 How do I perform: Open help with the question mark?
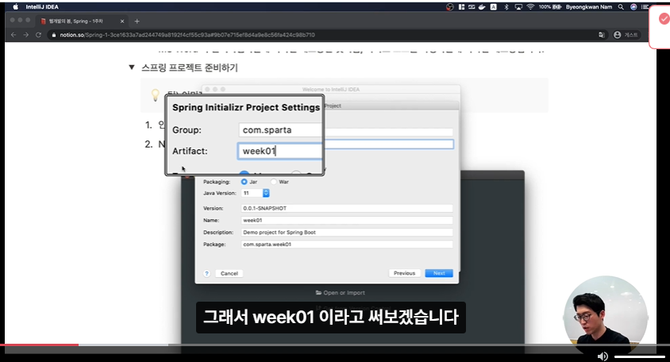click(207, 274)
